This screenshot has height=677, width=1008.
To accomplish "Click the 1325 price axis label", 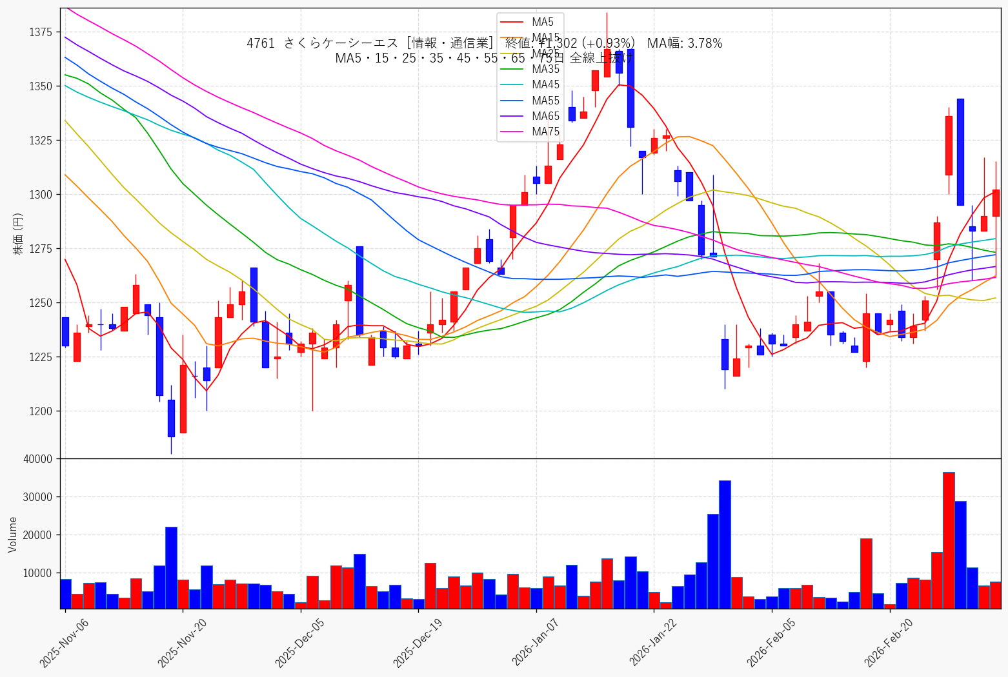I will [41, 140].
